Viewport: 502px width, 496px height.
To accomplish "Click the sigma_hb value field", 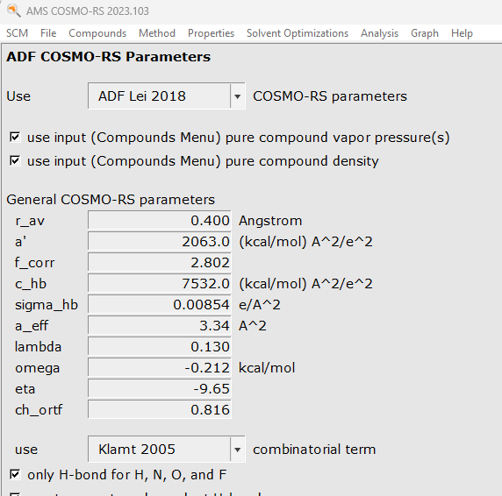I will 160,305.
